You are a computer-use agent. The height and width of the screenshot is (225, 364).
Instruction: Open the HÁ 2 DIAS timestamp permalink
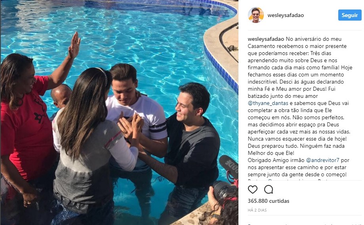coord(257,210)
